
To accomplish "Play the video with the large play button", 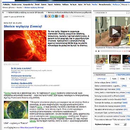I will pos(115,32).
